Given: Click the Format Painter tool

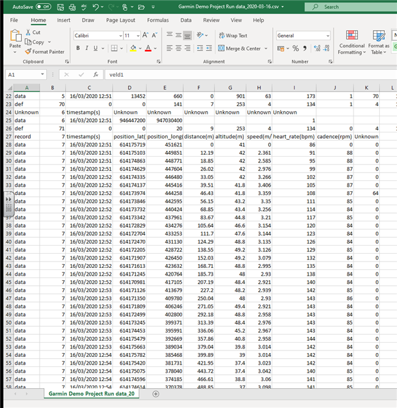Looking at the screenshot, I should [45, 52].
